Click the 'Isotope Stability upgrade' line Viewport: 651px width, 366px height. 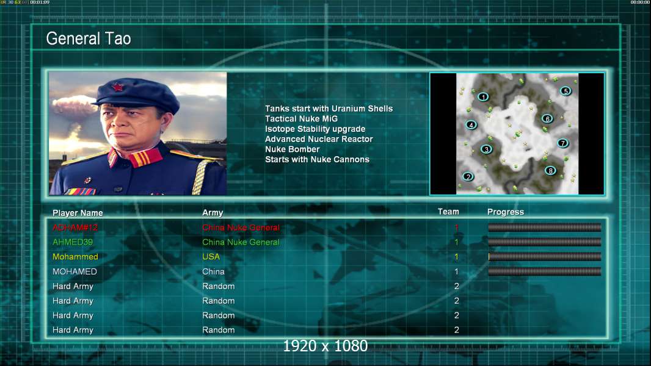[x=315, y=129]
